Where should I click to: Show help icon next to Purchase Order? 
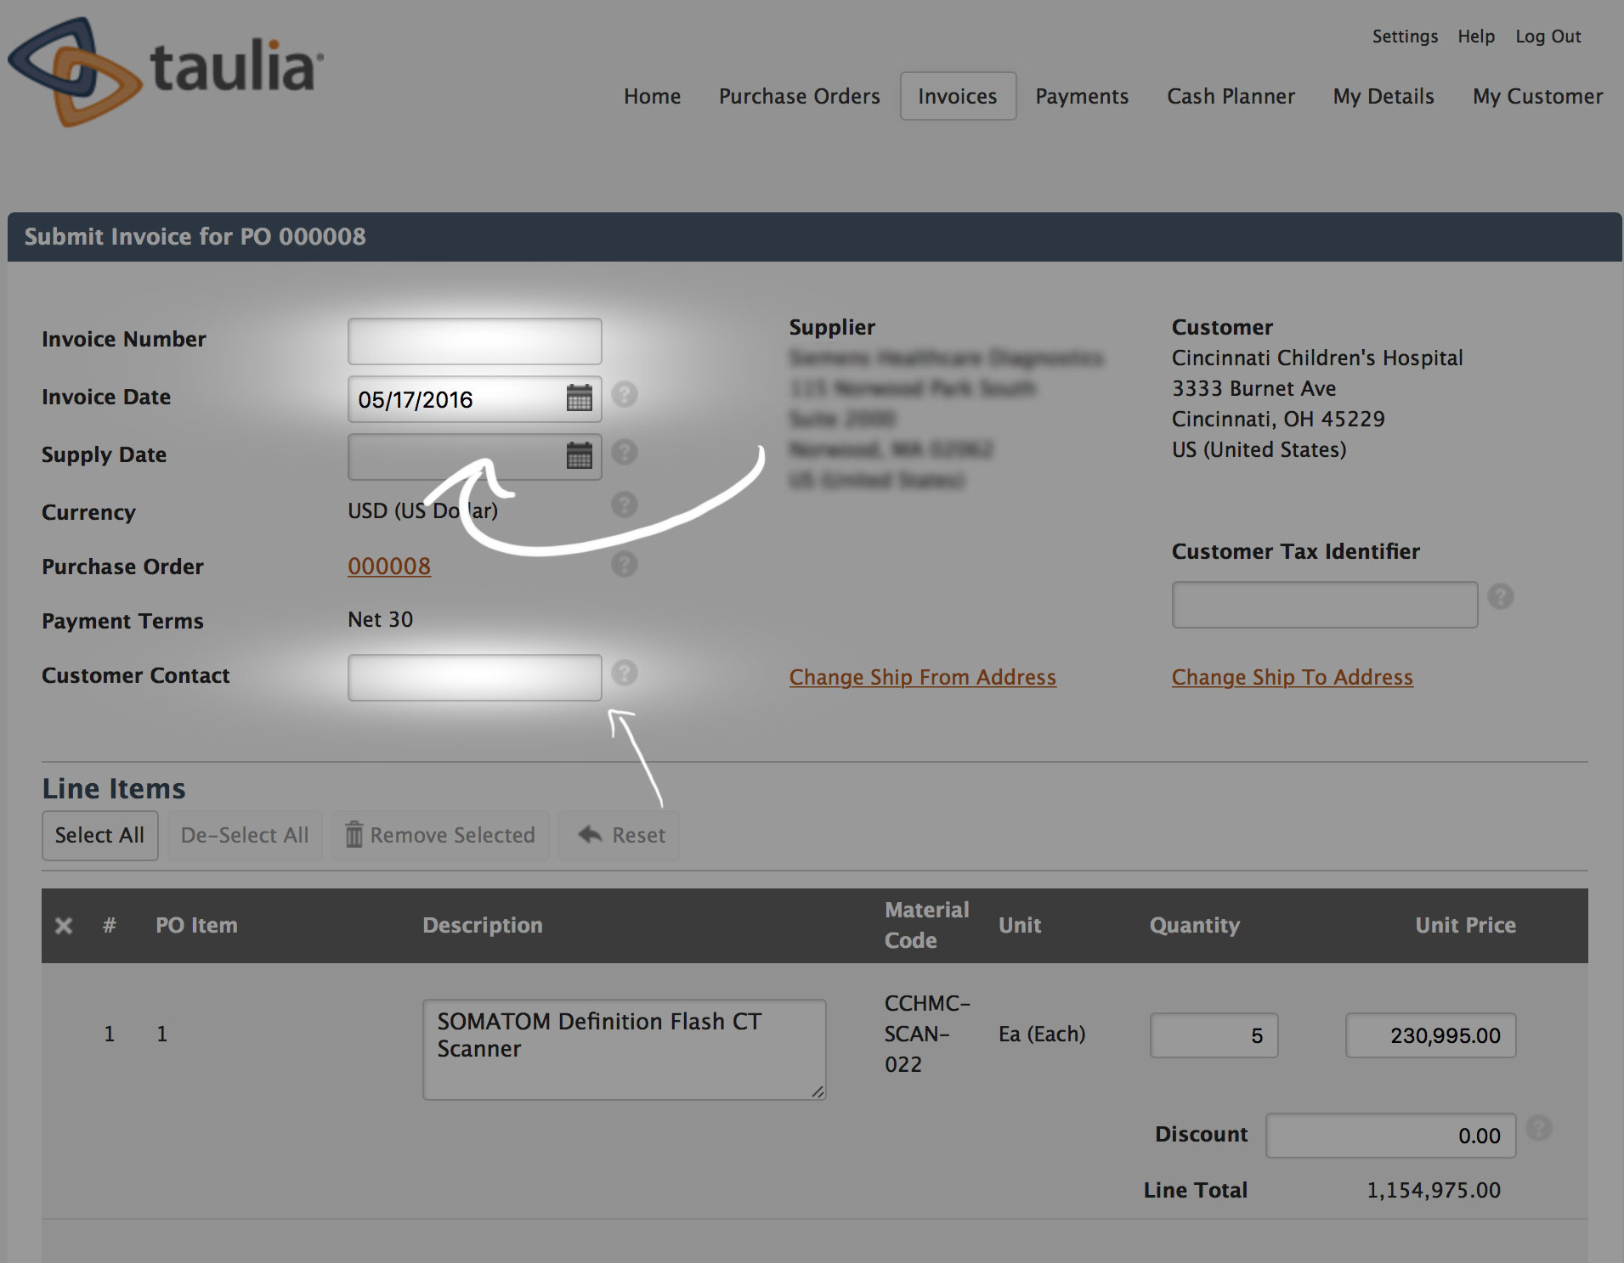625,564
